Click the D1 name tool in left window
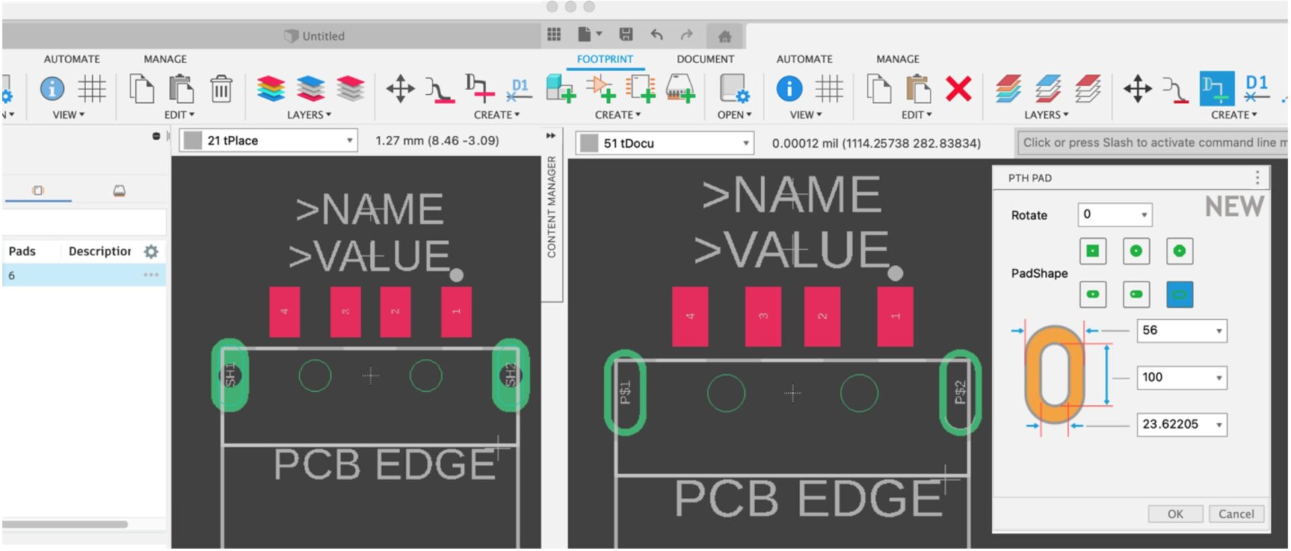 click(519, 89)
